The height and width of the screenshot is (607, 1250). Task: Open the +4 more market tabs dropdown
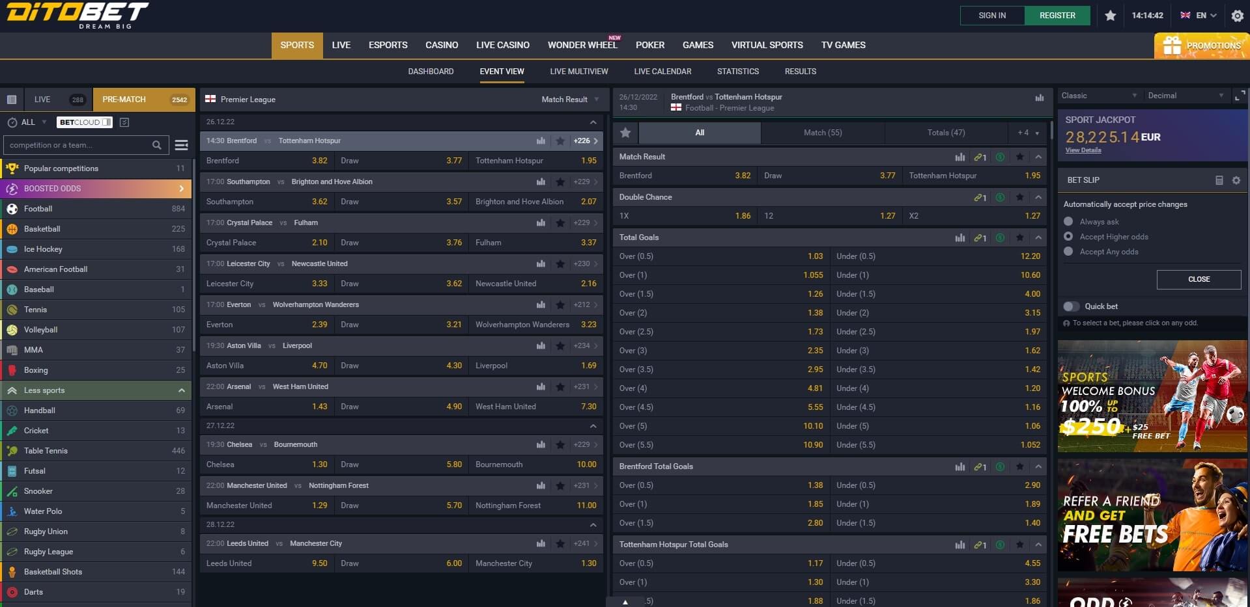(1028, 133)
